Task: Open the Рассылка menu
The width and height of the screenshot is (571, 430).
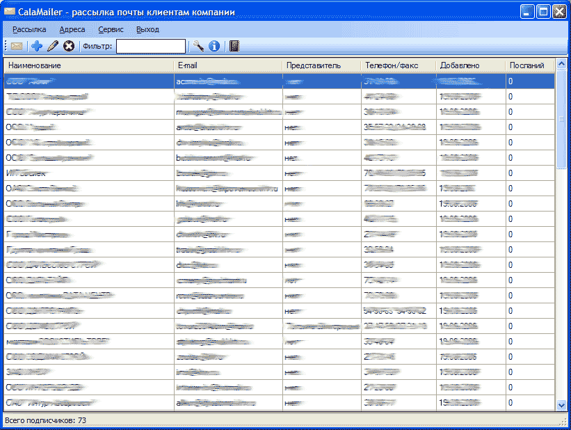Action: [29, 29]
